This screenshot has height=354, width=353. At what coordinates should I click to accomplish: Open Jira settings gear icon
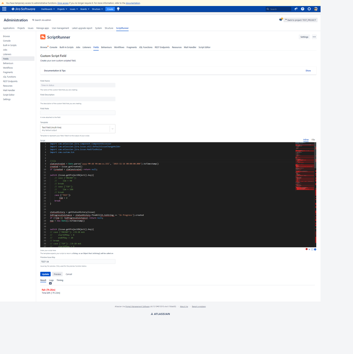click(309, 9)
